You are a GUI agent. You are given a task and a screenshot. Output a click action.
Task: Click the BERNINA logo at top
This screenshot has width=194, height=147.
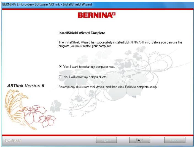pos(96,15)
